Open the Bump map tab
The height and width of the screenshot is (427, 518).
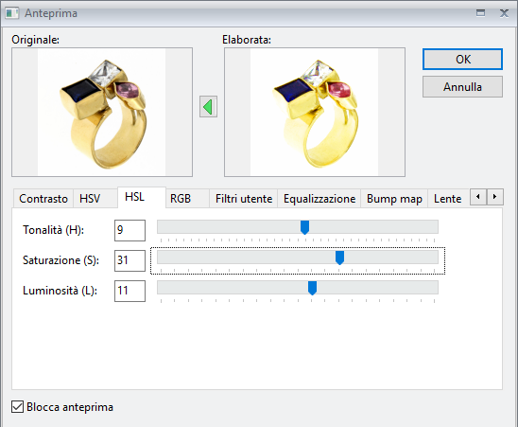[x=394, y=199]
